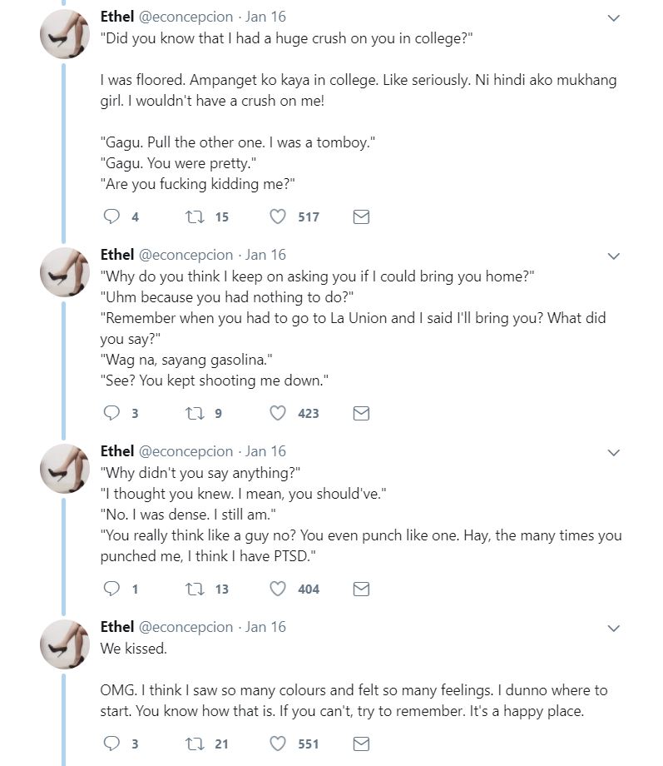Screen dimensions: 663x766
Task: Send the second tweet through Direct Message
Action: click(x=361, y=413)
